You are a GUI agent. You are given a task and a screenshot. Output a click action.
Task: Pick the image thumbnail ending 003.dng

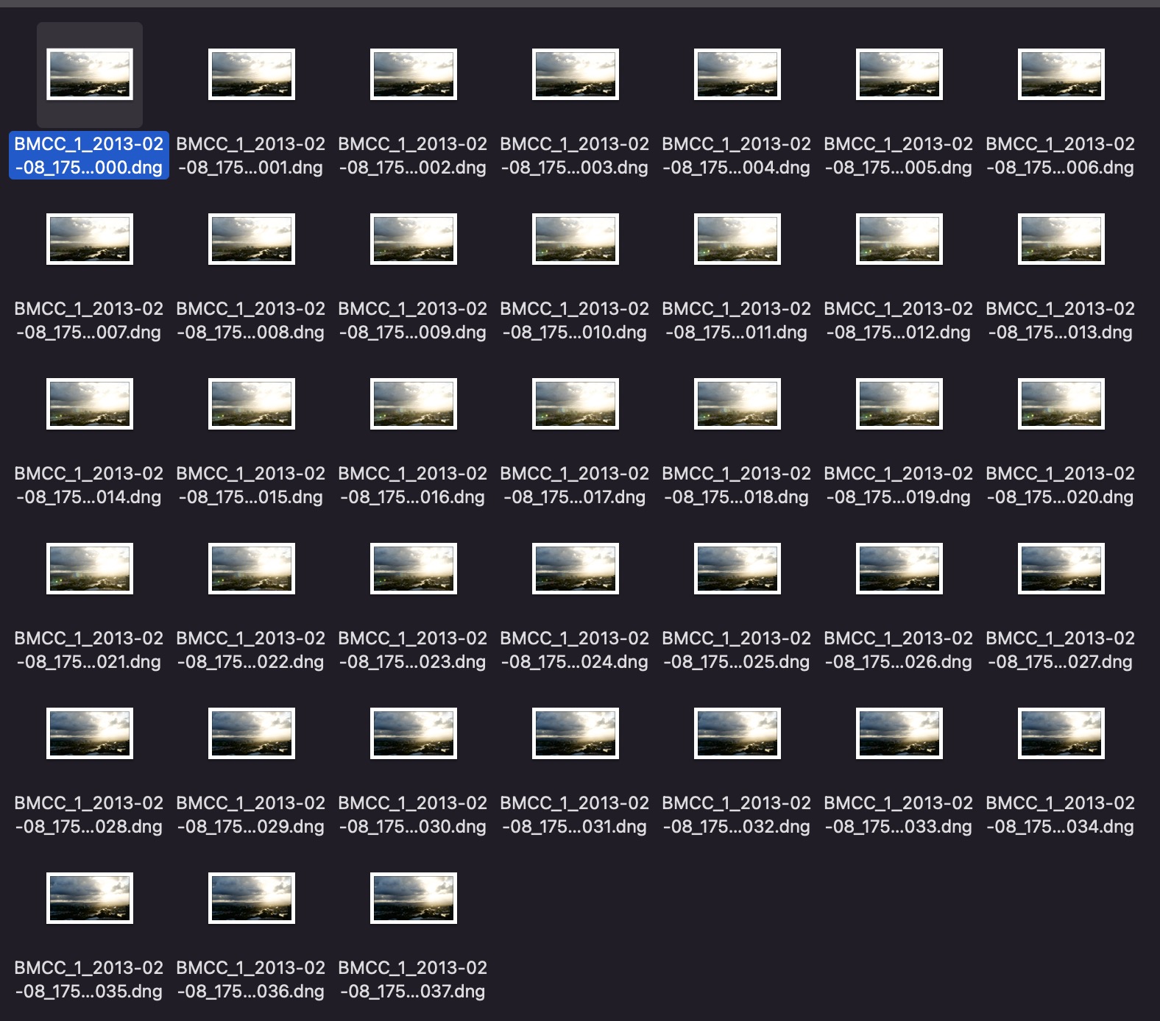[x=576, y=74]
